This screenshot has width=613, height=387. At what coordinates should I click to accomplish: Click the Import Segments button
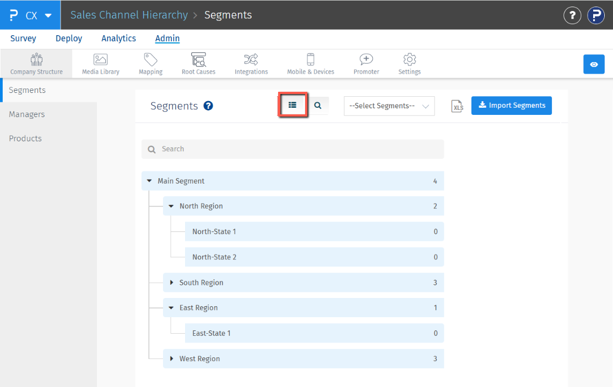pyautogui.click(x=511, y=106)
